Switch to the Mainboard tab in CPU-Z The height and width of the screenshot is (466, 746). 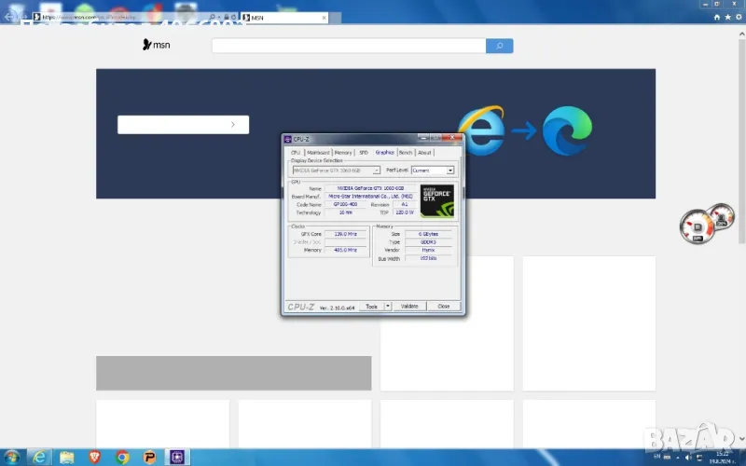(318, 152)
